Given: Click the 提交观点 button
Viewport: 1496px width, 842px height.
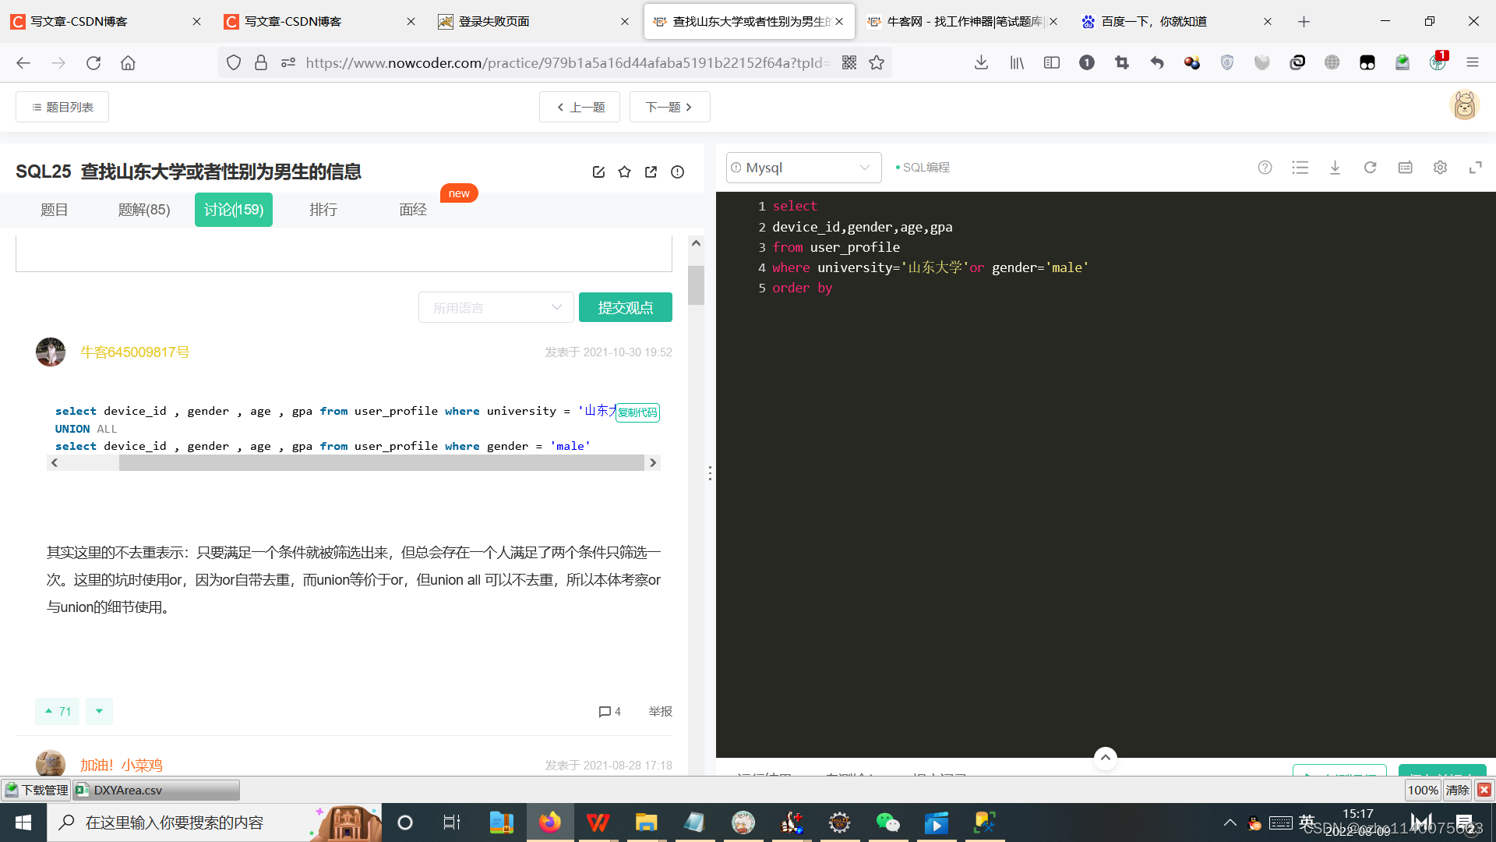Looking at the screenshot, I should coord(625,307).
